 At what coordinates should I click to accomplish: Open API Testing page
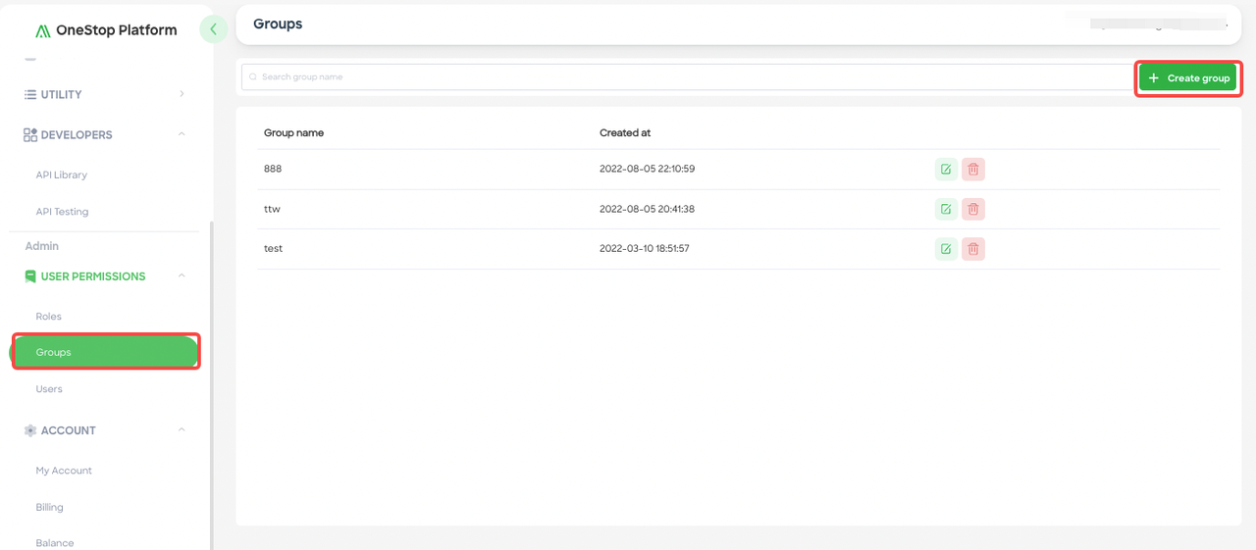pos(62,212)
